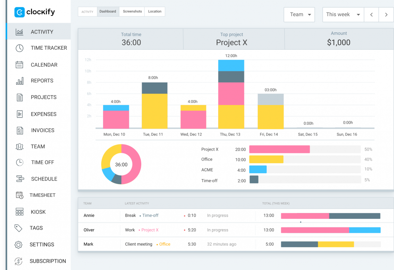394x270 pixels.
Task: Click the Expenses receipt icon
Action: pyautogui.click(x=20, y=114)
